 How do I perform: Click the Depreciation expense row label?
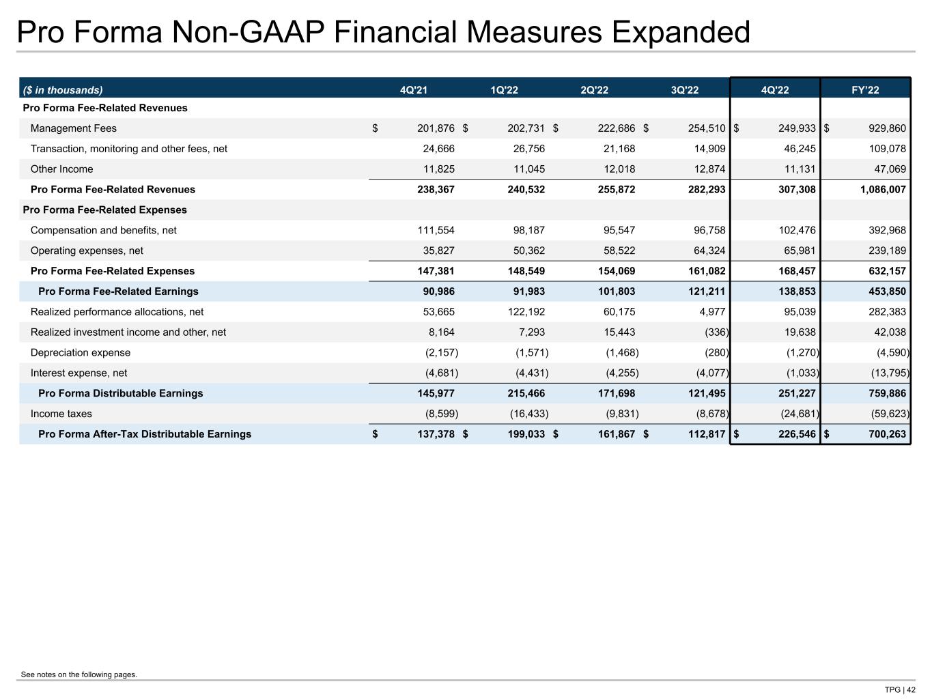pos(81,353)
